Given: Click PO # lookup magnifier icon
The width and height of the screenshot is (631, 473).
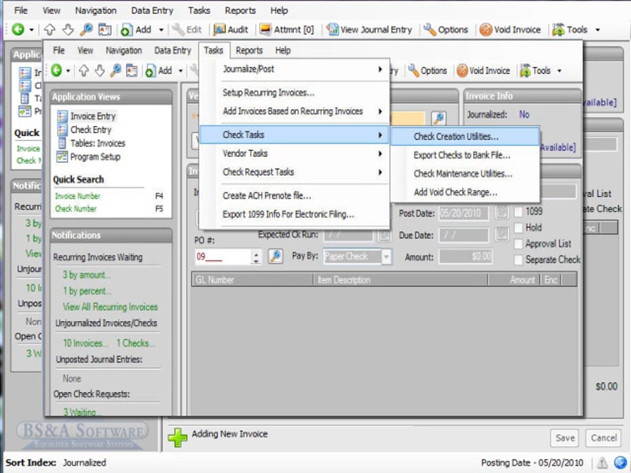Looking at the screenshot, I should click(x=275, y=256).
